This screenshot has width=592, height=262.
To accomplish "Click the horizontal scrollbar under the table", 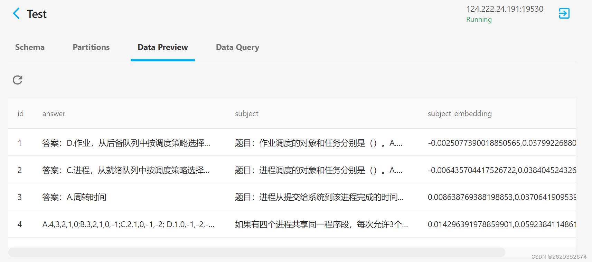I will point(257,252).
